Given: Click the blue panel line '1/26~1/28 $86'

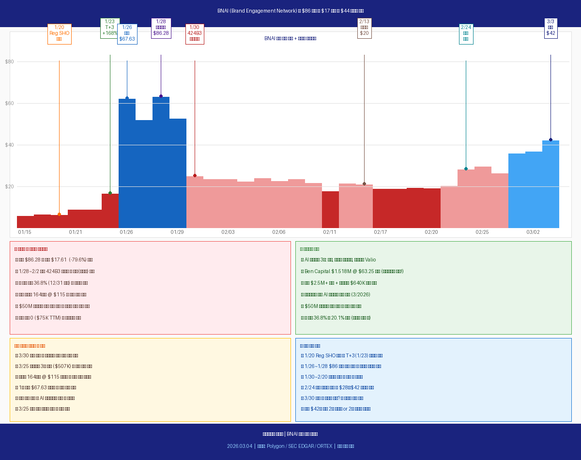Looking at the screenshot, I should coord(341,366).
